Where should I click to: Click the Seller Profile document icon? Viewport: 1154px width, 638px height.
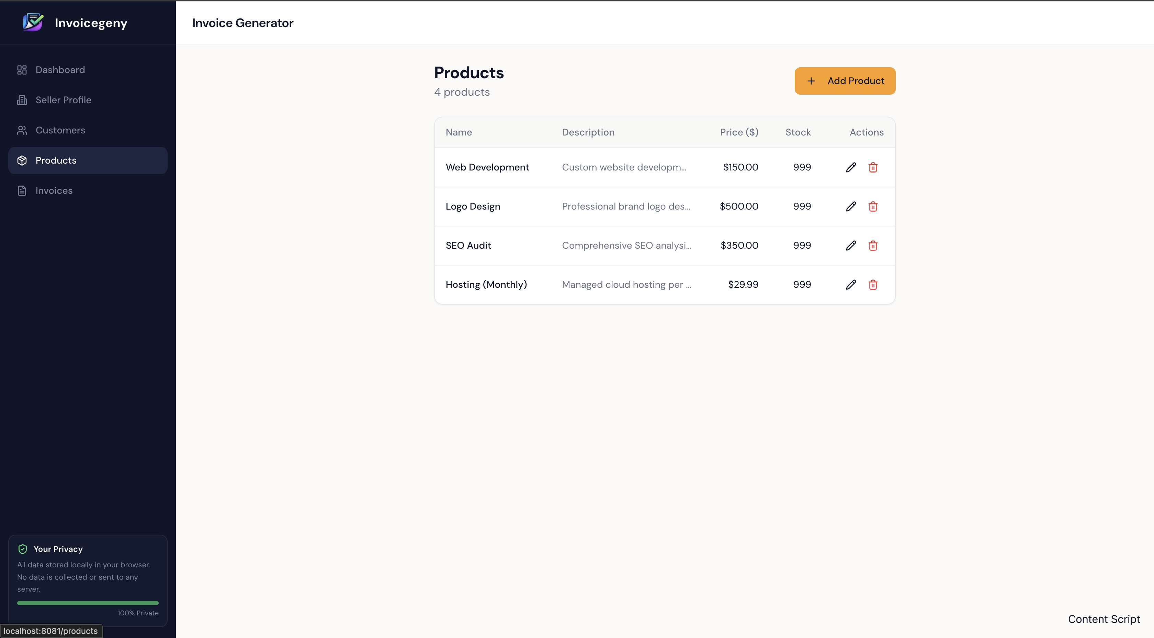point(22,100)
